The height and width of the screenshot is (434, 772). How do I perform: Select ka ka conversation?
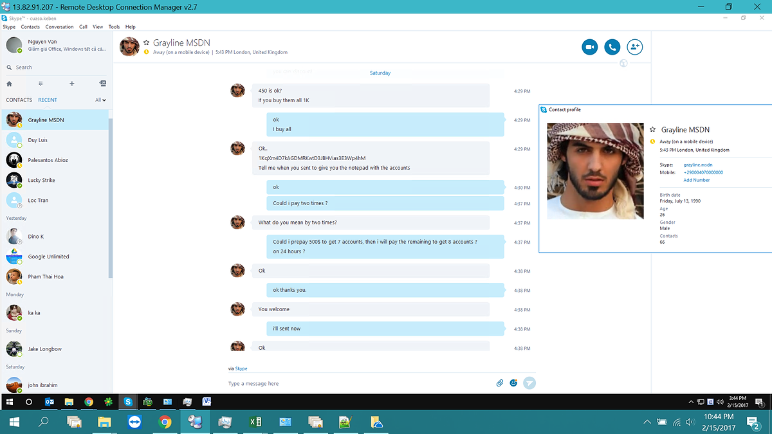click(55, 313)
